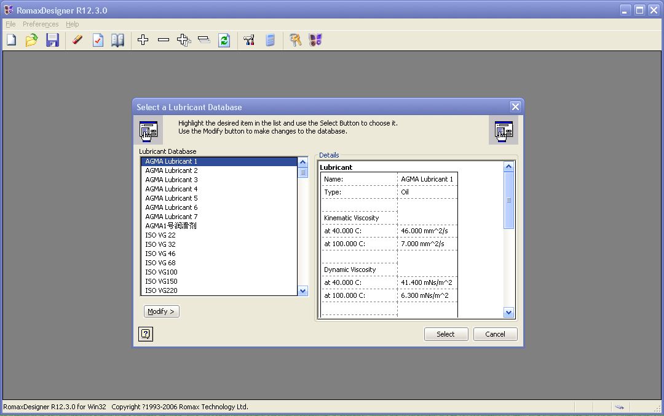This screenshot has height=416, width=664.
Task: Open the File menu
Action: pos(10,24)
